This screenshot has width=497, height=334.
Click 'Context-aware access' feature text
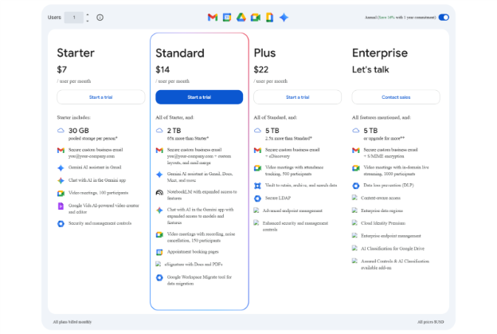click(x=381, y=198)
